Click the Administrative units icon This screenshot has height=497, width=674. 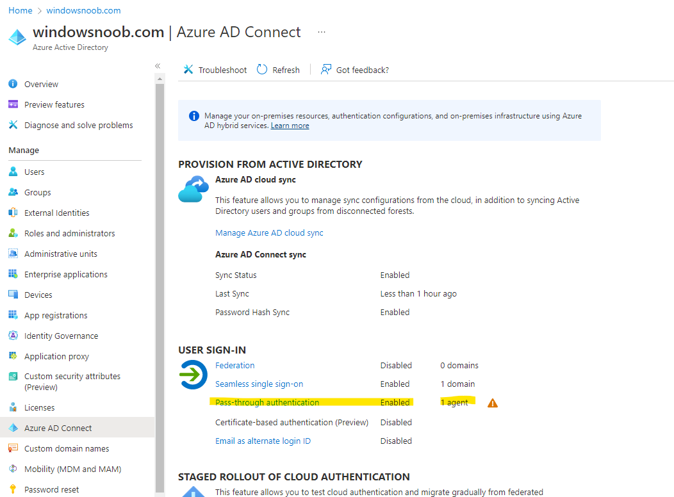click(13, 254)
